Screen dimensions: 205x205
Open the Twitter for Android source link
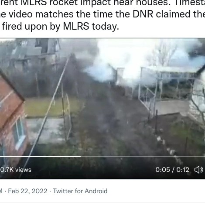click(x=80, y=191)
